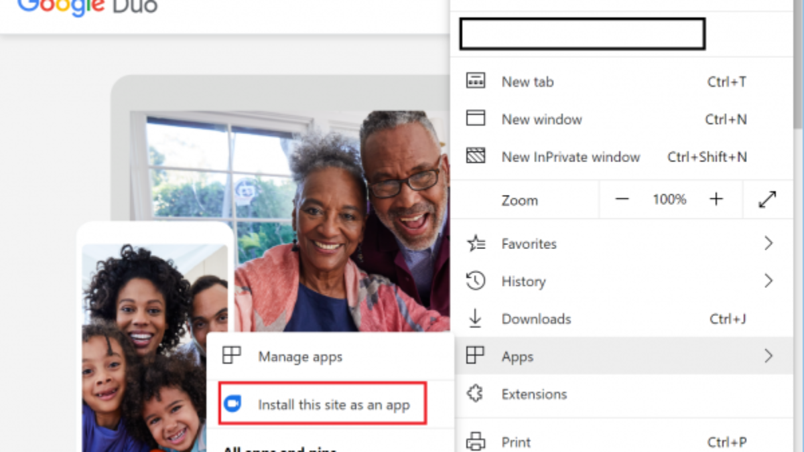This screenshot has width=804, height=452.
Task: Click the Extensions puzzle icon
Action: (475, 394)
